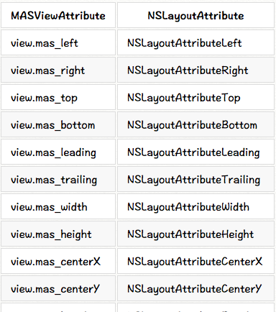Click the view.mas_height cell
Screen dimensions: 276x312
[x=58, y=234]
